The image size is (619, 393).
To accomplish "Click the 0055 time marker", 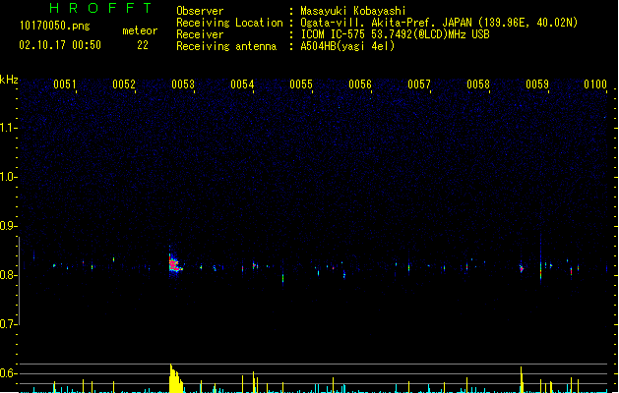I will (301, 84).
